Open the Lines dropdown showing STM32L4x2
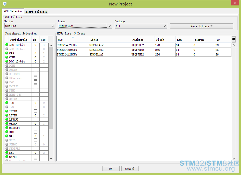The width and height of the screenshot is (241, 175). pyautogui.click(x=85, y=26)
